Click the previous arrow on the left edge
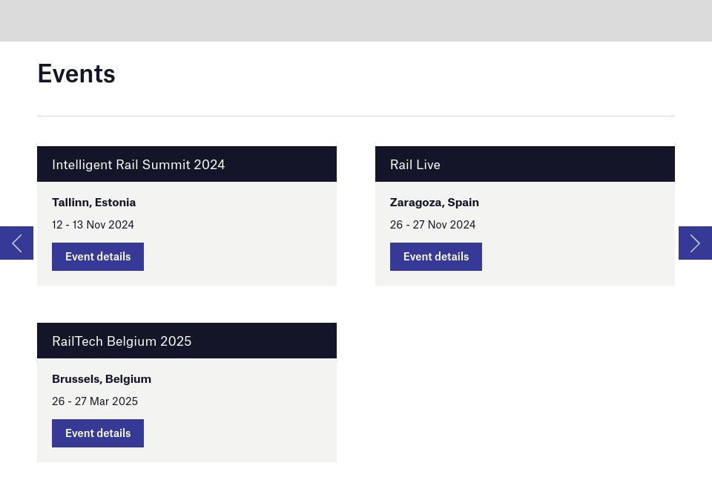The width and height of the screenshot is (712, 486). pyautogui.click(x=16, y=243)
